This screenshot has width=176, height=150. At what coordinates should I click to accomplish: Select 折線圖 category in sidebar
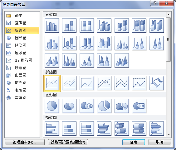click(22, 30)
